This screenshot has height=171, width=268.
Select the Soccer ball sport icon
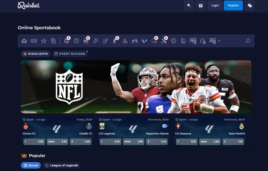coord(66,41)
